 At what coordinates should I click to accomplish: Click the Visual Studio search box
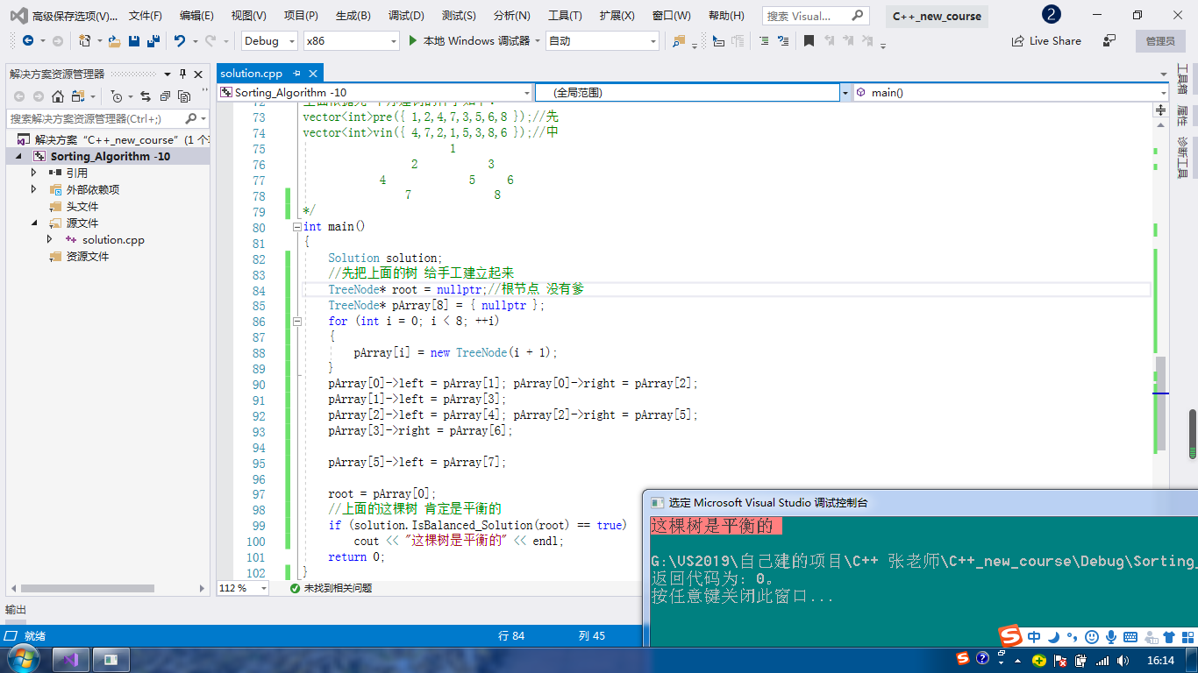(816, 16)
